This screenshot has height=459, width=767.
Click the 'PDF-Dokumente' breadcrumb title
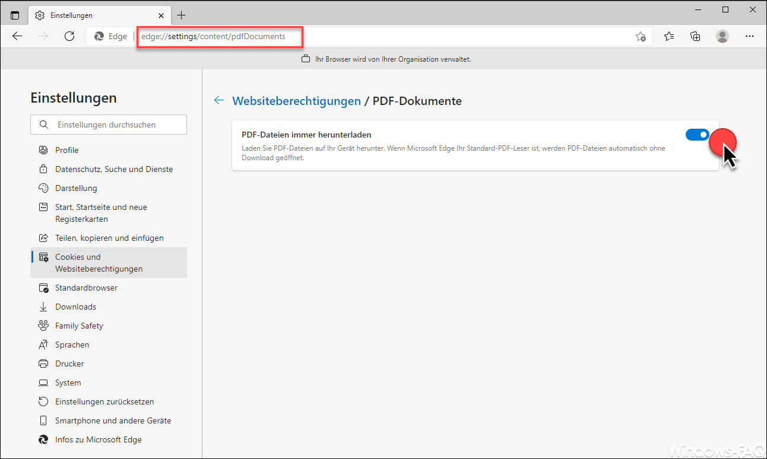coord(417,101)
